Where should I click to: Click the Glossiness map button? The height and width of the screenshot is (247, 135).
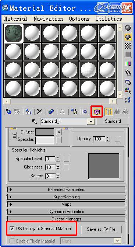pyautogui.click(x=66, y=167)
